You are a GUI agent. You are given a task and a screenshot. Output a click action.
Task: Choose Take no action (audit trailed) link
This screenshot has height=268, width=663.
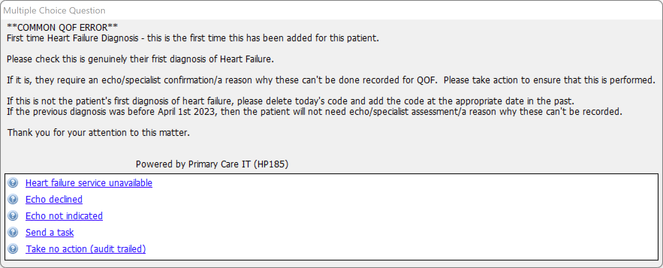(x=86, y=249)
